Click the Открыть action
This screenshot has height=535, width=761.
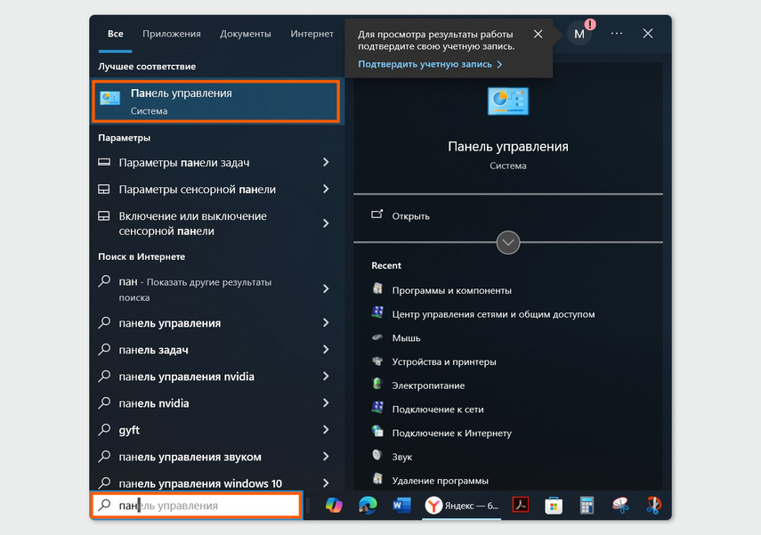pyautogui.click(x=410, y=216)
